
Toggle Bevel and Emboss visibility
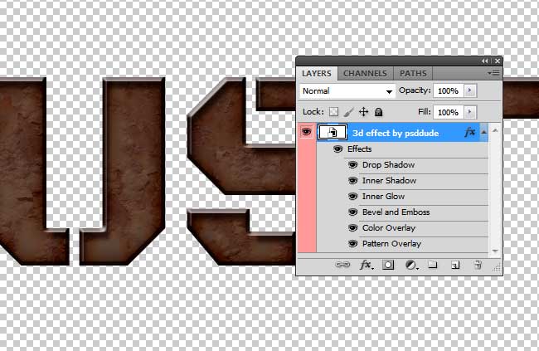[x=352, y=212]
